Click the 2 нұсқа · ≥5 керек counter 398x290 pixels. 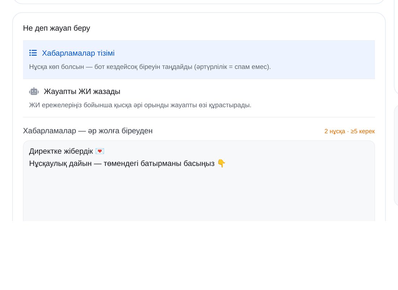[x=350, y=131]
